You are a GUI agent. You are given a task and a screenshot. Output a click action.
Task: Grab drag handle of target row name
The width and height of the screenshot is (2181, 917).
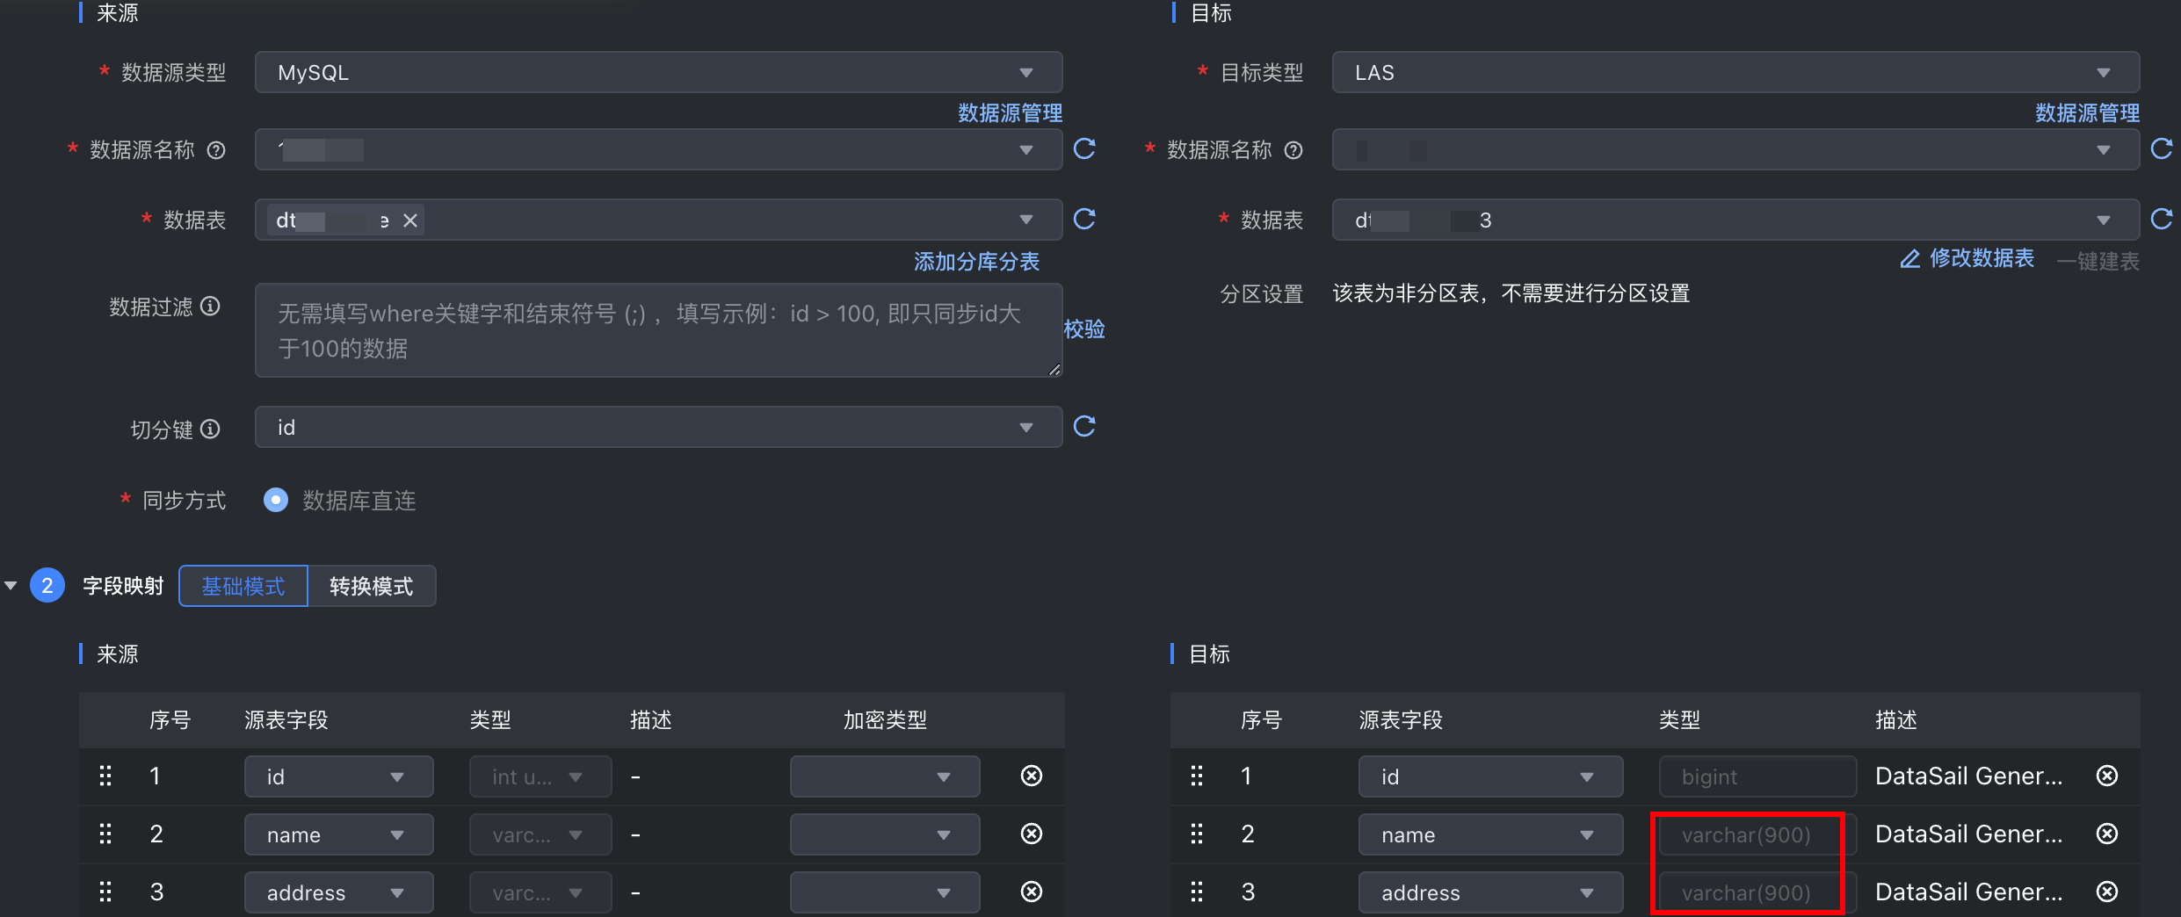point(1197,834)
